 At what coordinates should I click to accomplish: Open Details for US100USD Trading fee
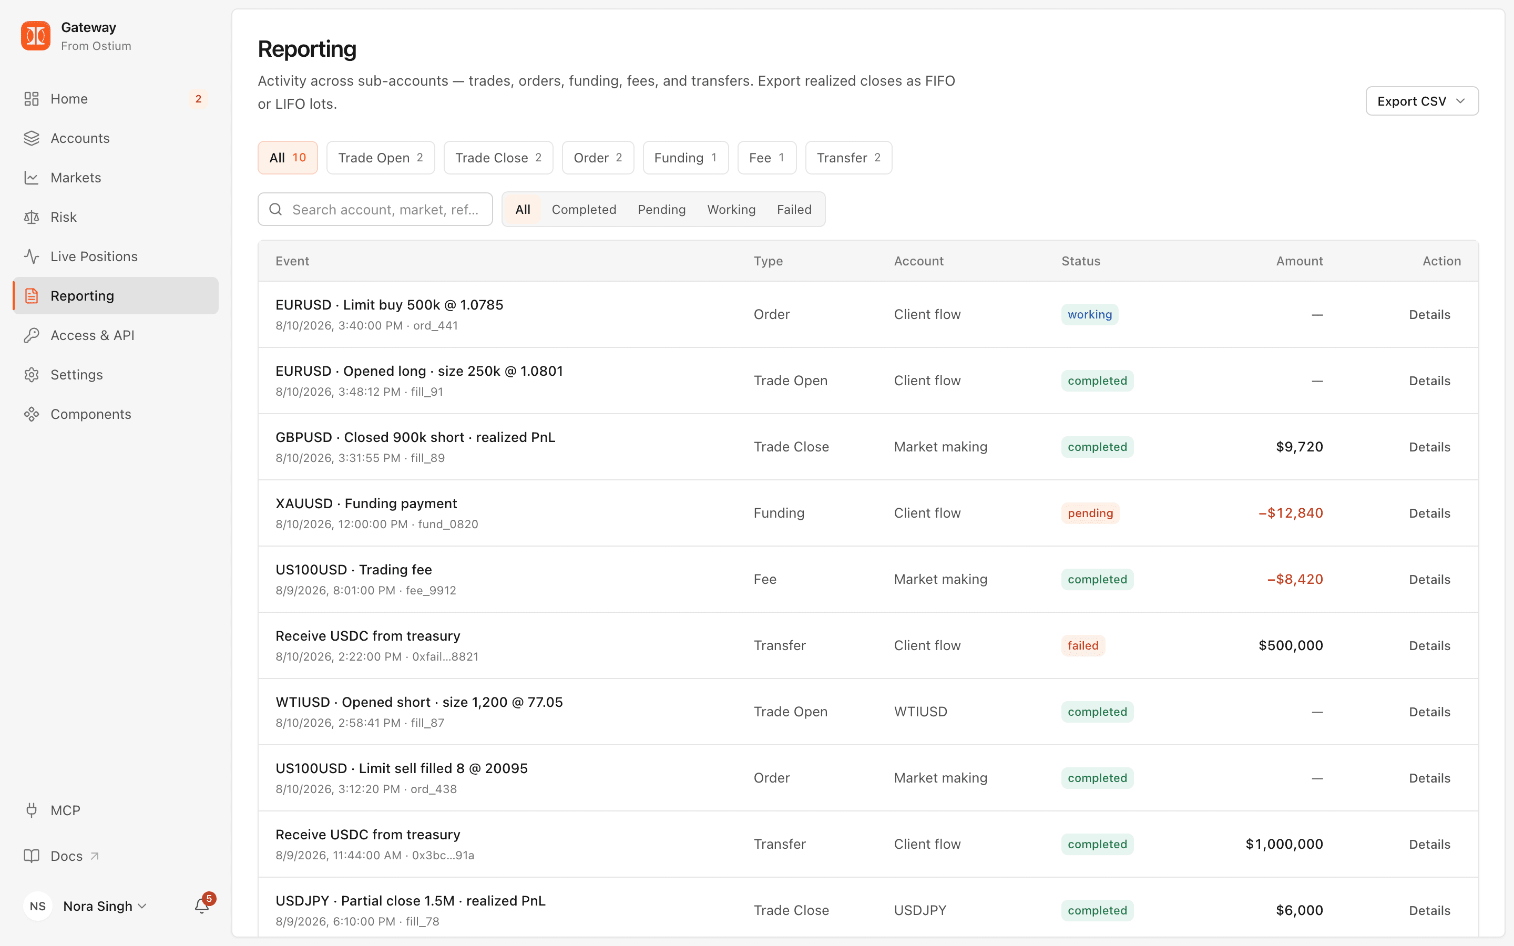pos(1429,579)
